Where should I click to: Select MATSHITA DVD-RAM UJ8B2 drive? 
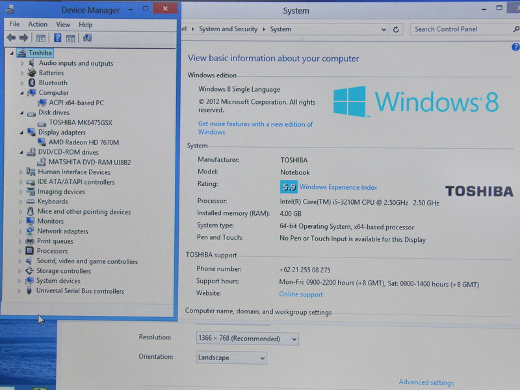tap(90, 162)
